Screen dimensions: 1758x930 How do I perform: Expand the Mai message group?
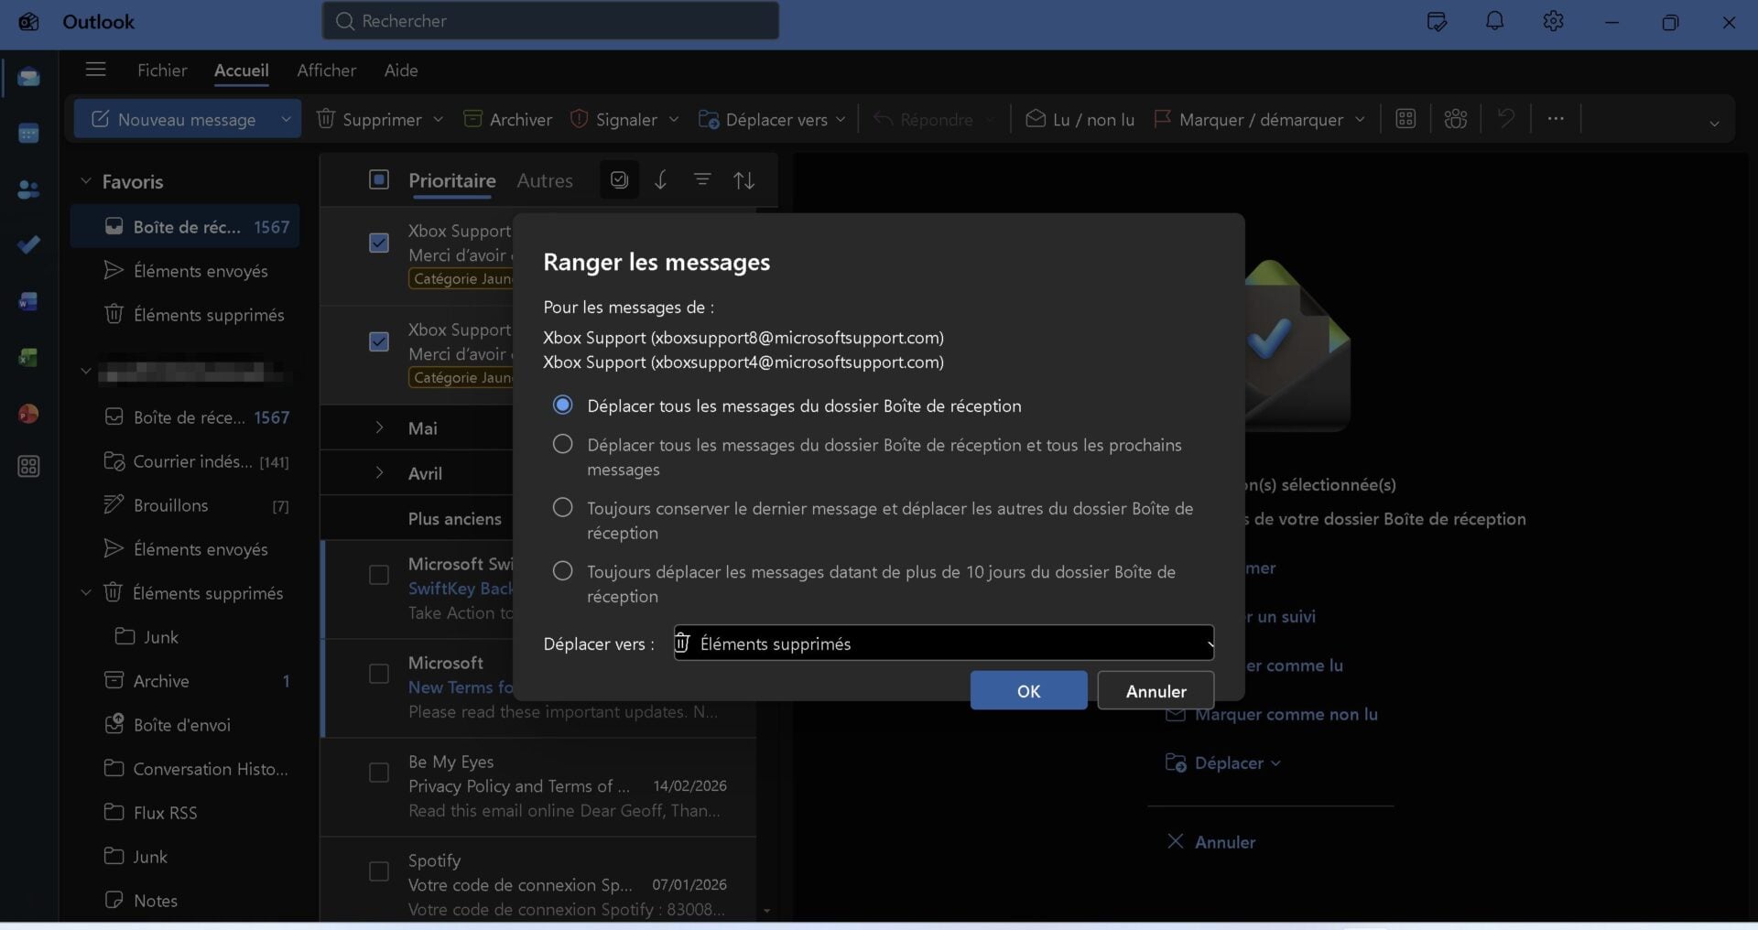click(x=379, y=427)
